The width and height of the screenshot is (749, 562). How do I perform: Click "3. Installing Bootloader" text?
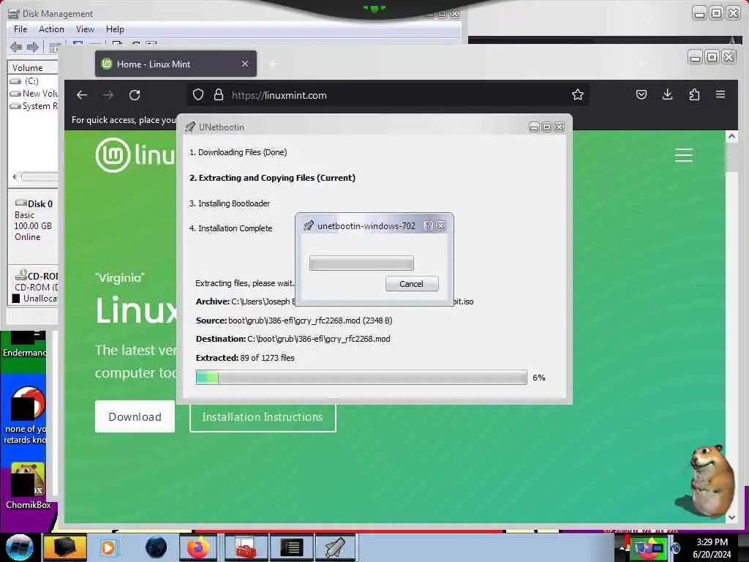click(229, 203)
